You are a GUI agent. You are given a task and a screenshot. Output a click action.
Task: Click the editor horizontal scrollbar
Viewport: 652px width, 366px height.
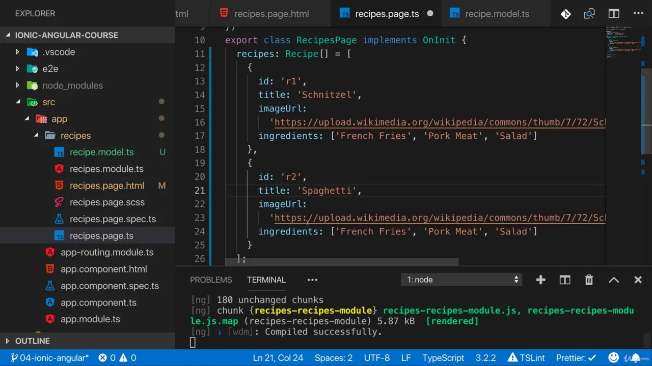341,262
